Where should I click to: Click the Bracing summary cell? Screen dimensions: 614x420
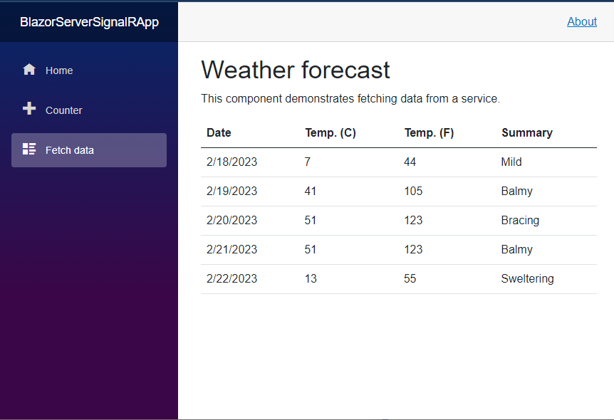pyautogui.click(x=520, y=221)
